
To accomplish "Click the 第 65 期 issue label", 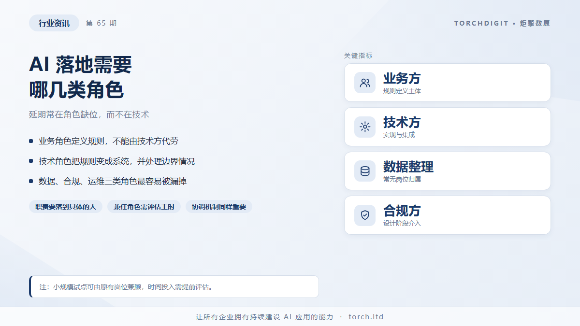I will point(101,23).
